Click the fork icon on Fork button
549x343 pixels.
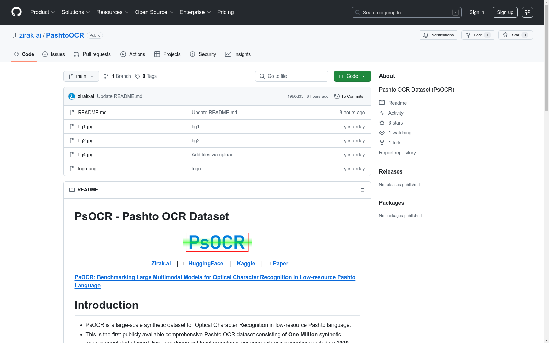tap(468, 35)
